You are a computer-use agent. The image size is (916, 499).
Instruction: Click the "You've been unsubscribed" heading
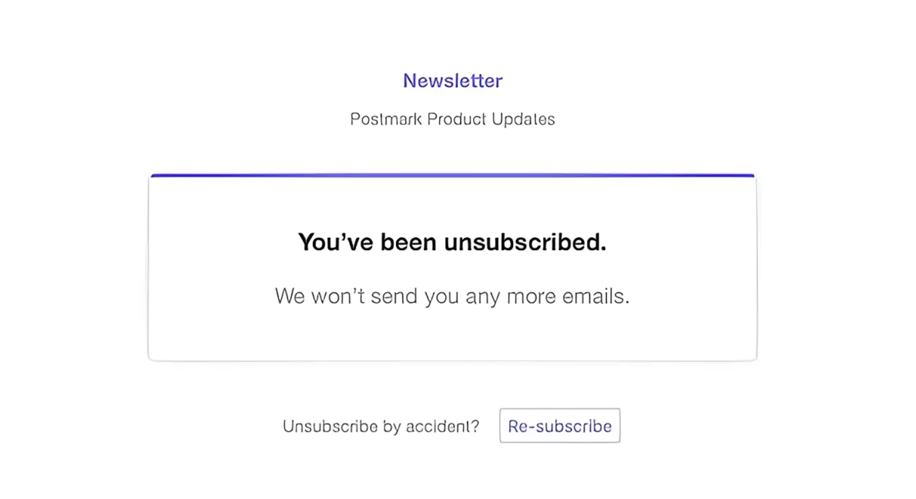tap(452, 242)
